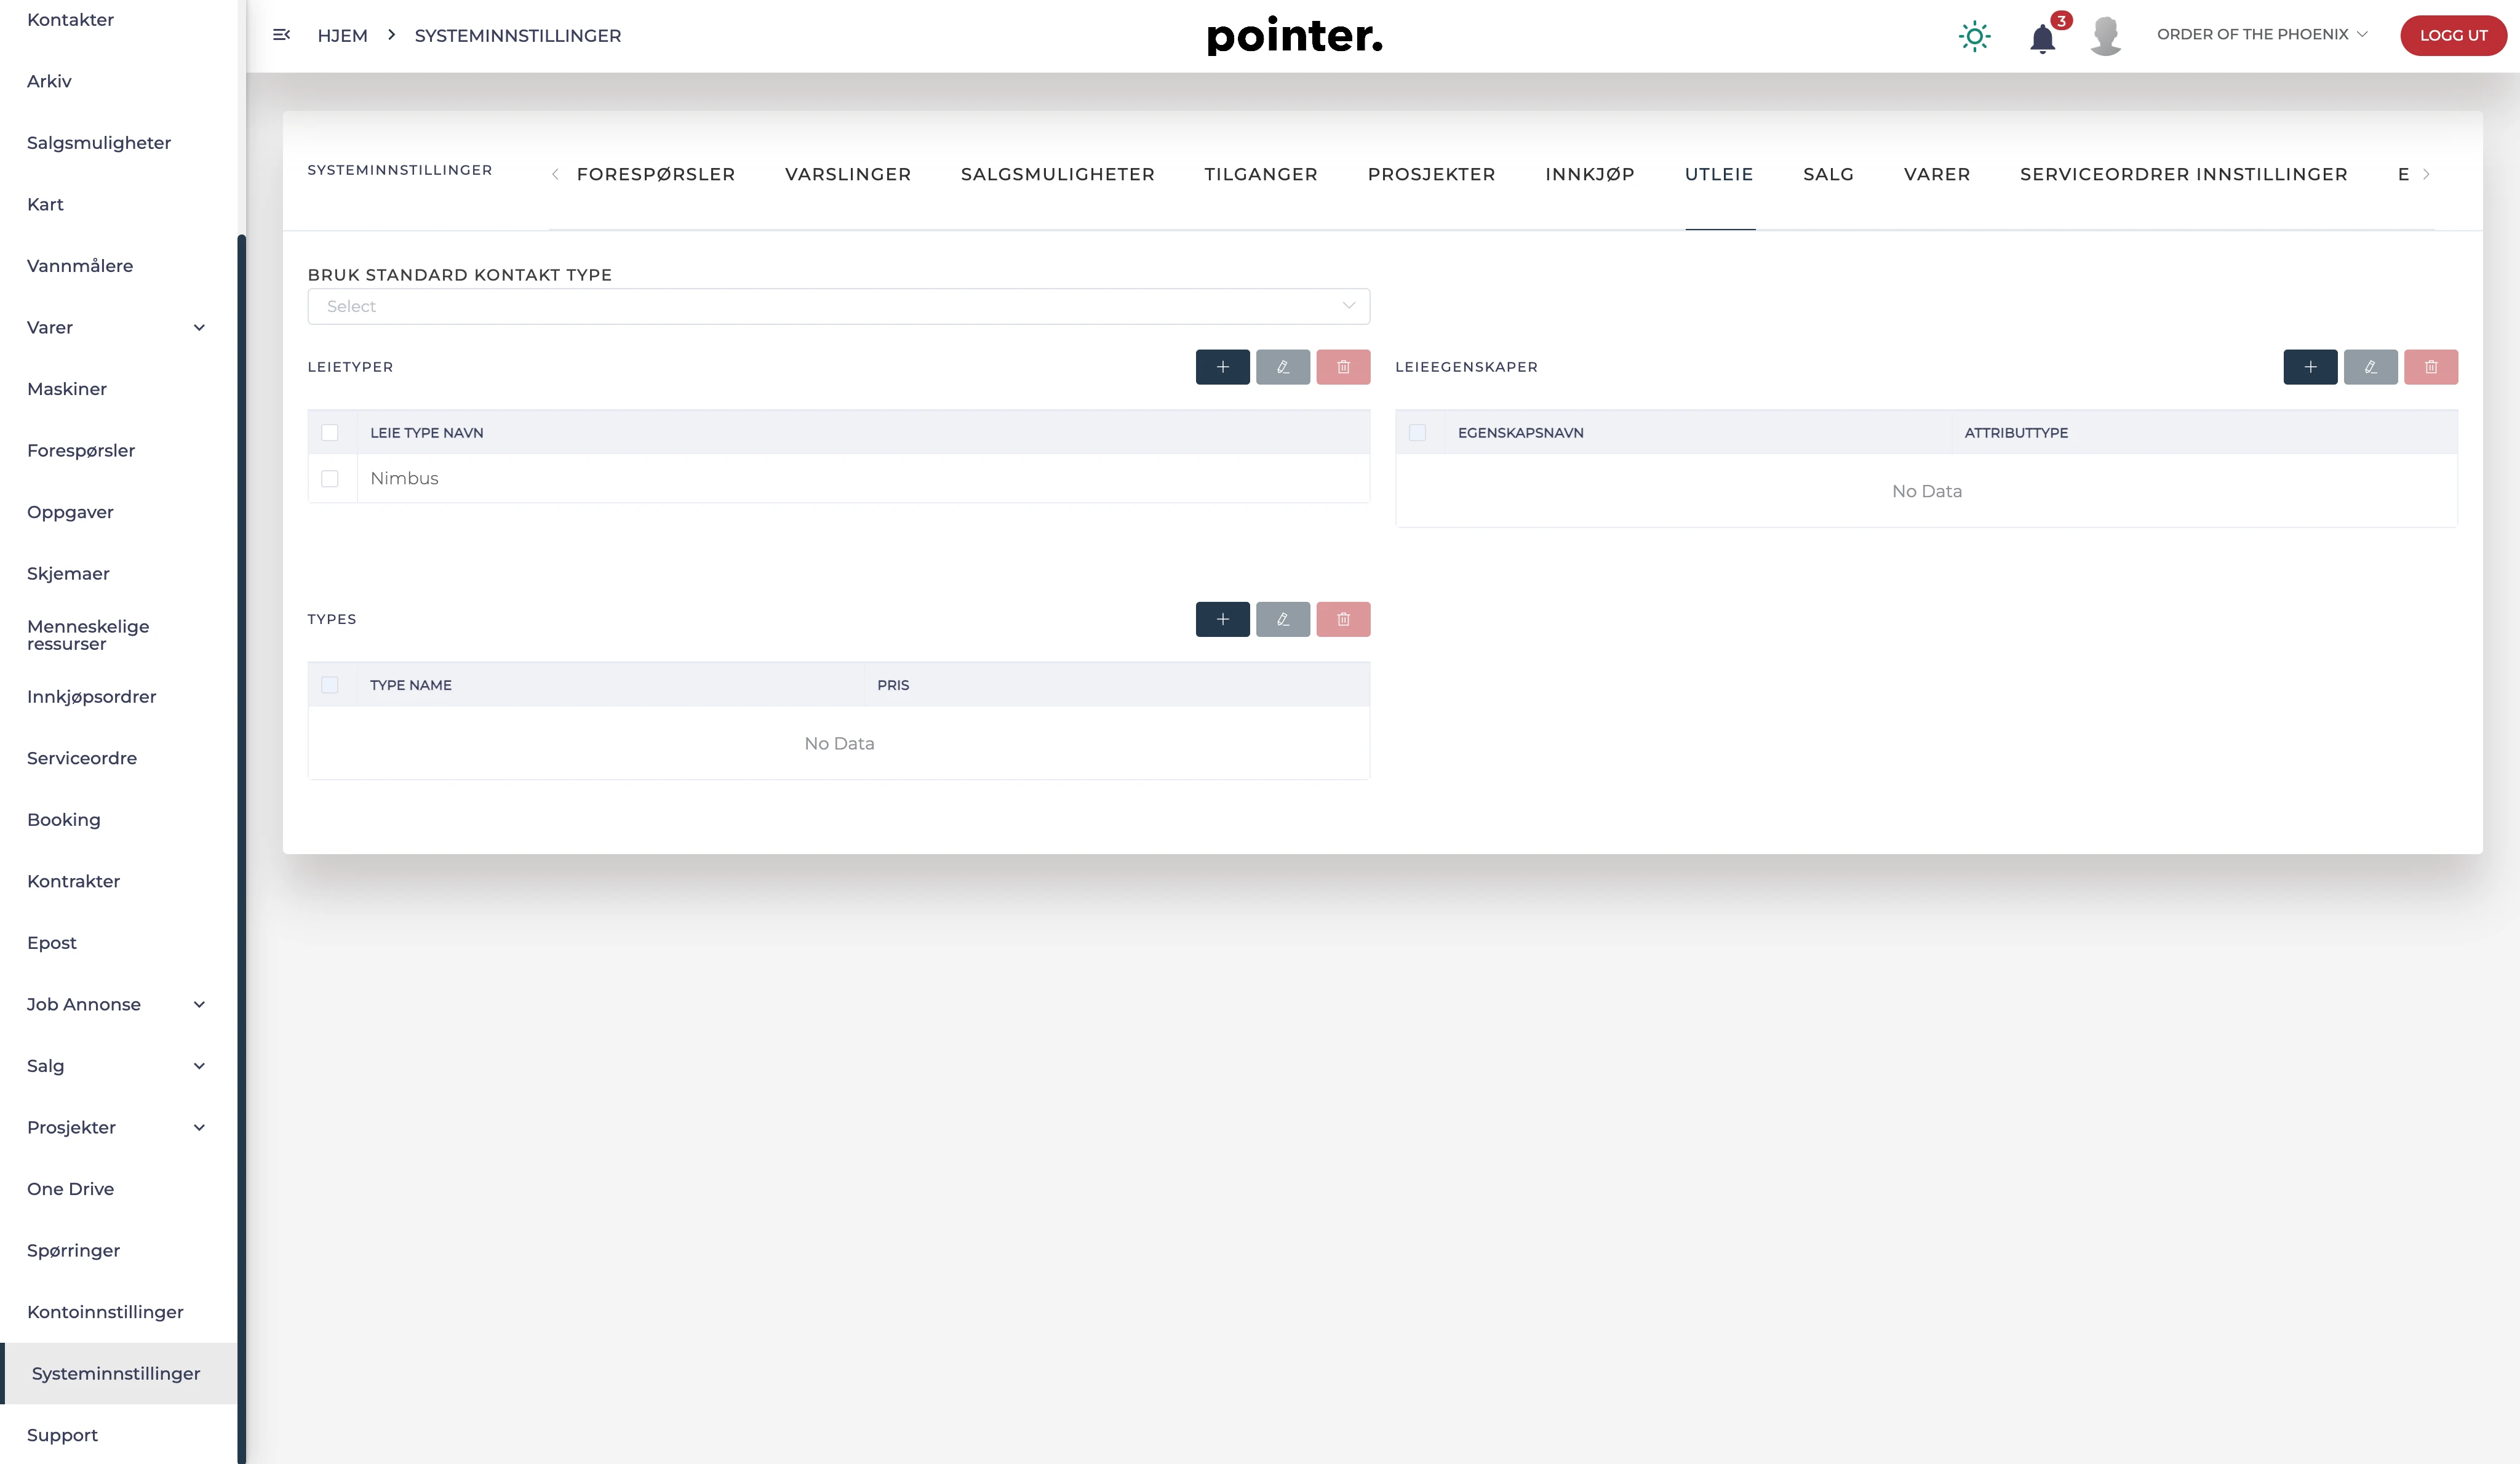Switch to Innkjøp tab
Image resolution: width=2520 pixels, height=1464 pixels.
1590,174
